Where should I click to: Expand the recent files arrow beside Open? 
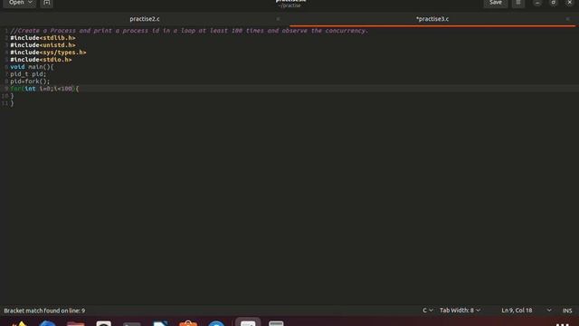coord(30,3)
